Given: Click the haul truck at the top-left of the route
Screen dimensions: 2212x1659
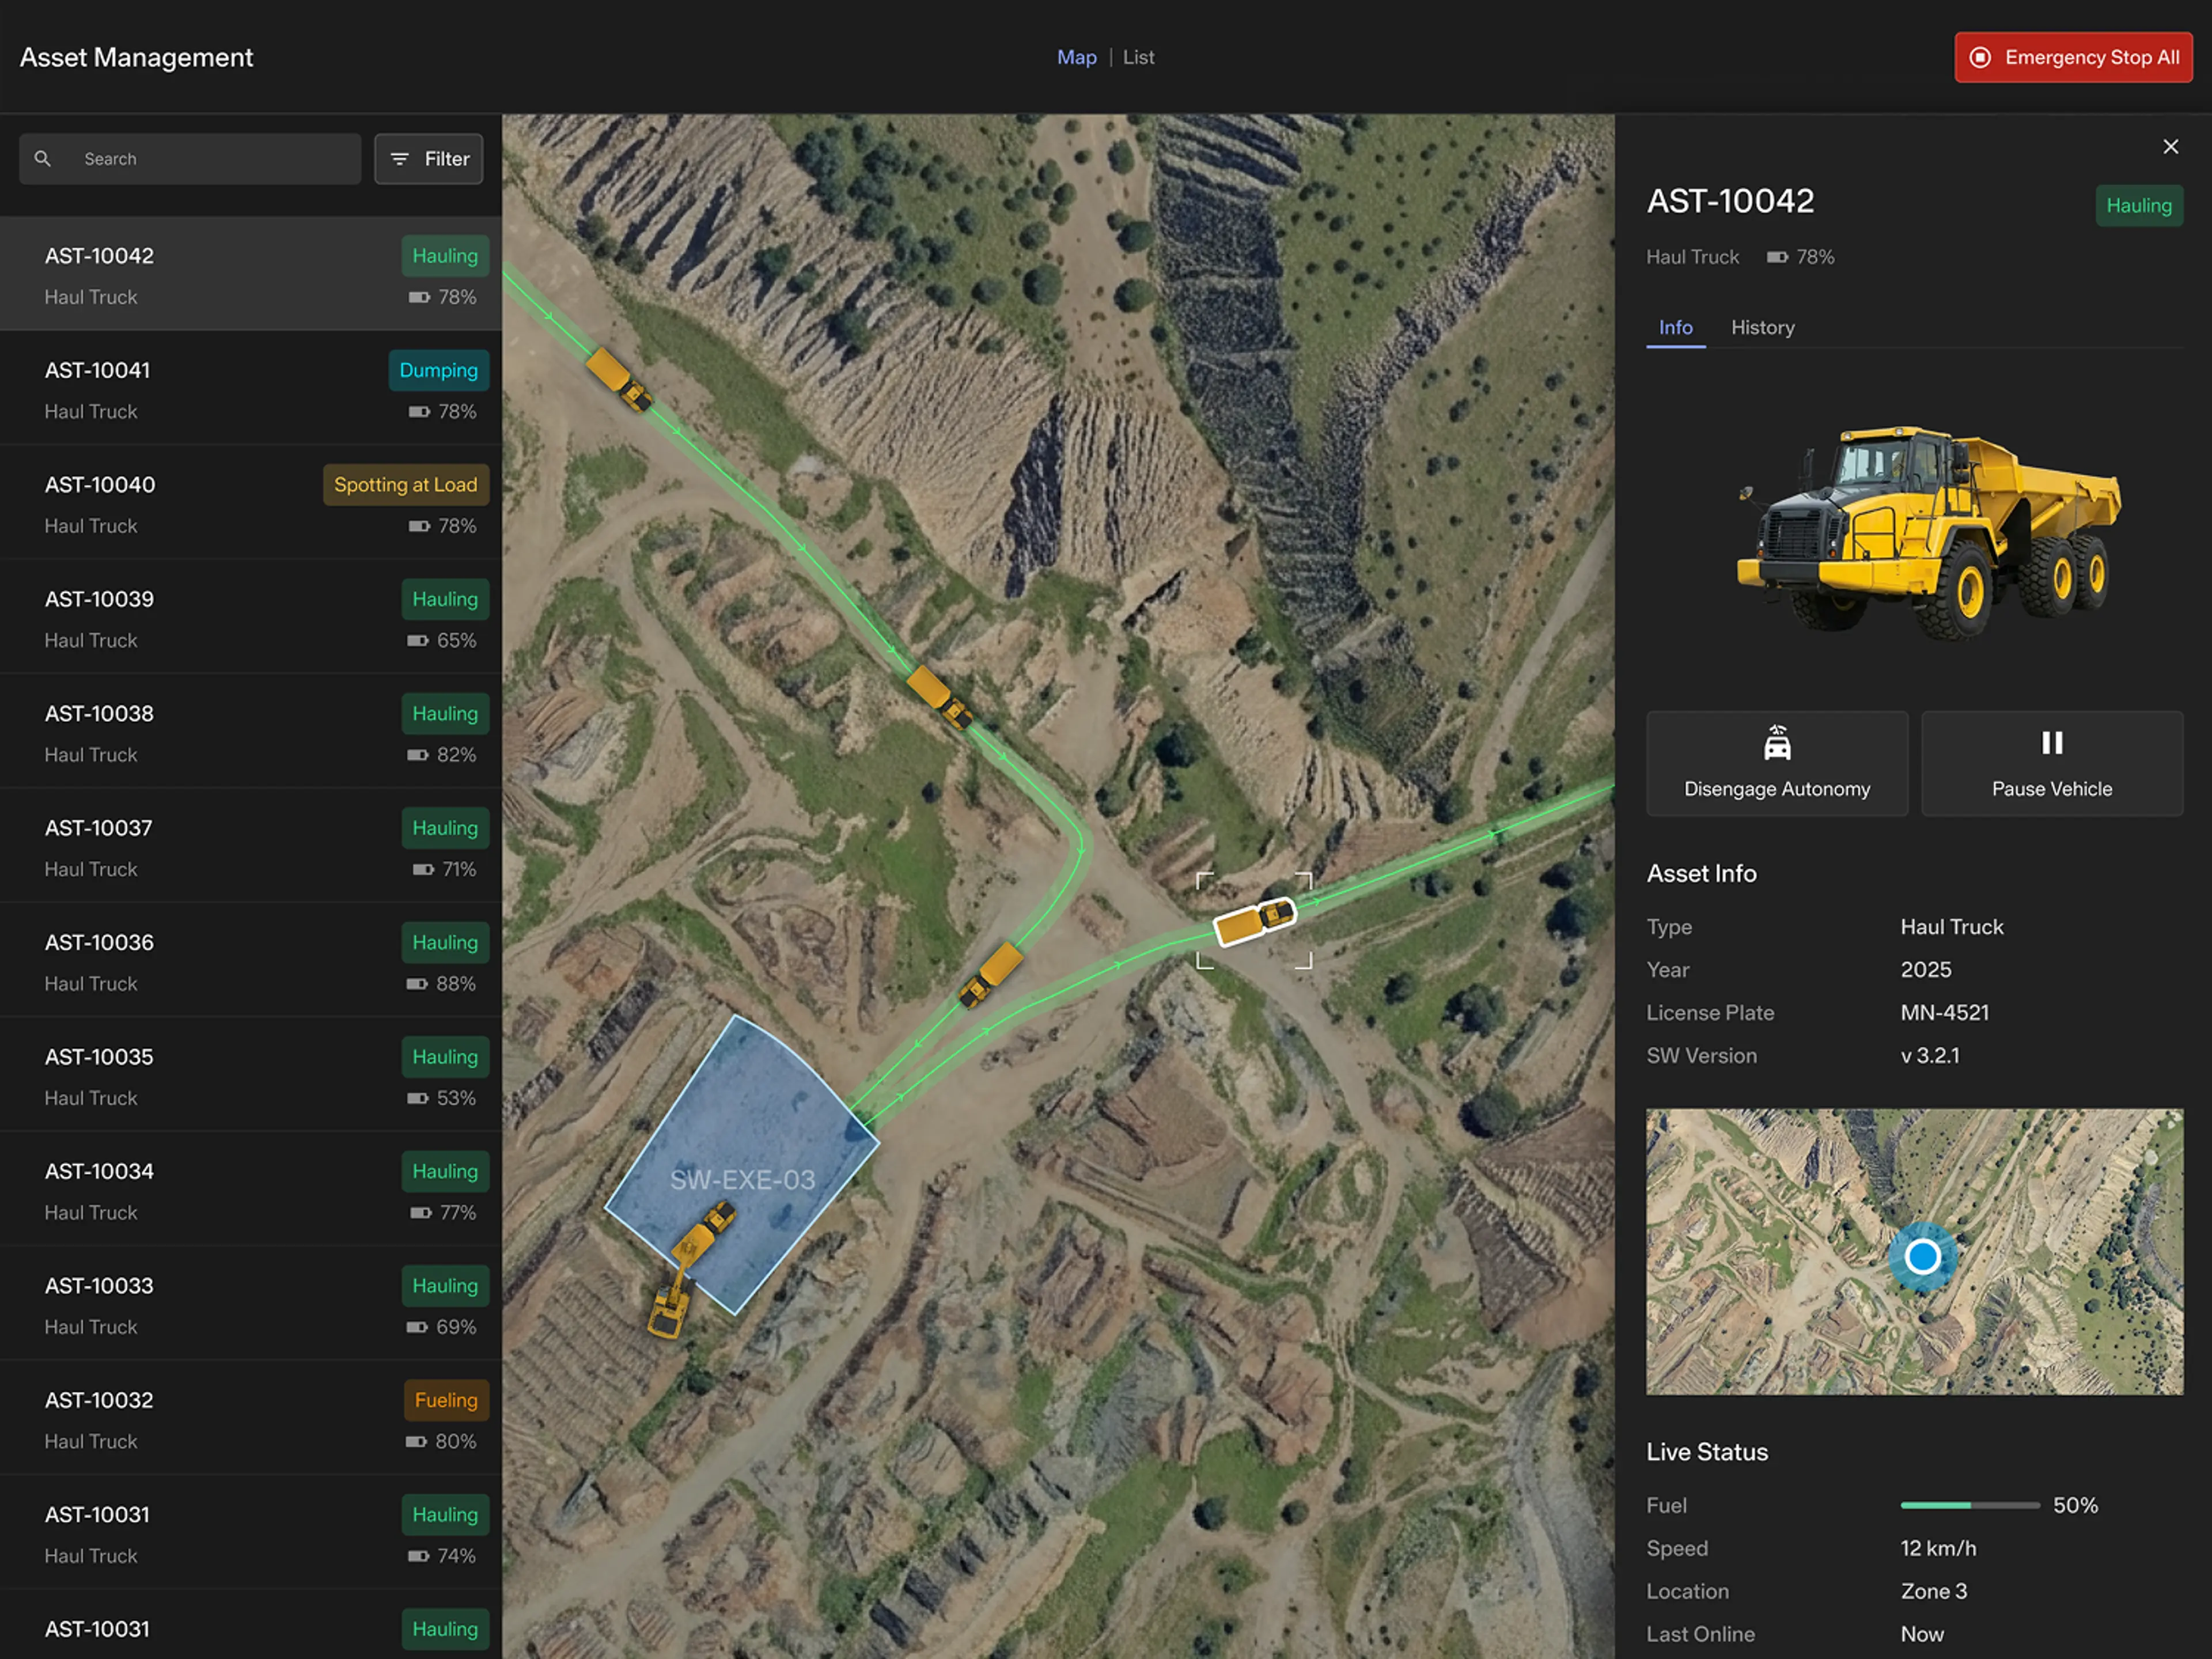Looking at the screenshot, I should pos(618,379).
